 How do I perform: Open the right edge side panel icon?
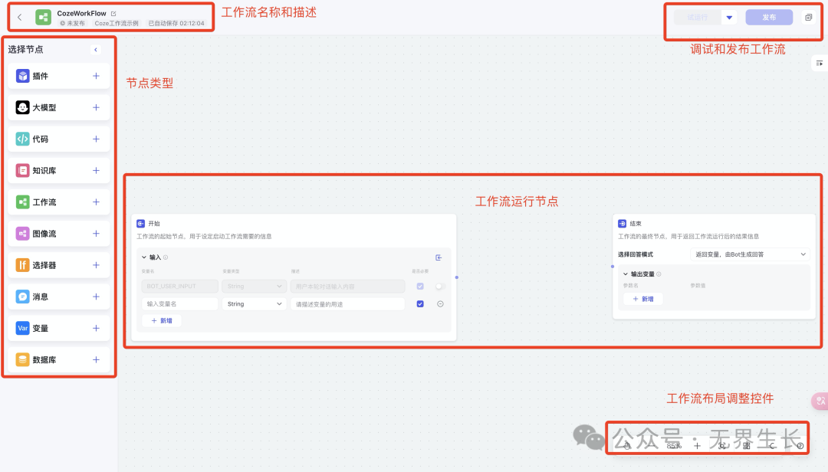click(820, 64)
